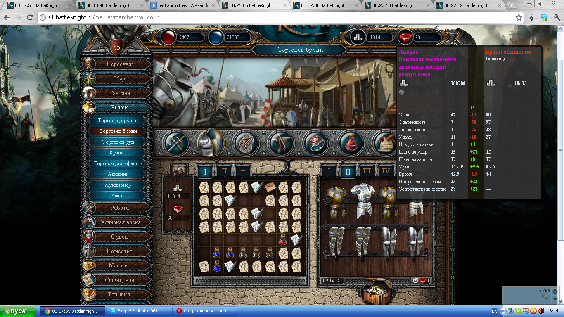The height and width of the screenshot is (317, 564).
Task: Click the envelope item in inventory
Action: [x=270, y=187]
